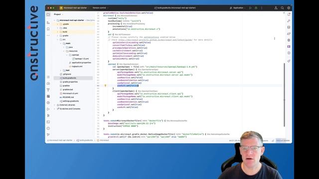
Task: Show more tool windows via ellipsis icon
Action: 48,35
